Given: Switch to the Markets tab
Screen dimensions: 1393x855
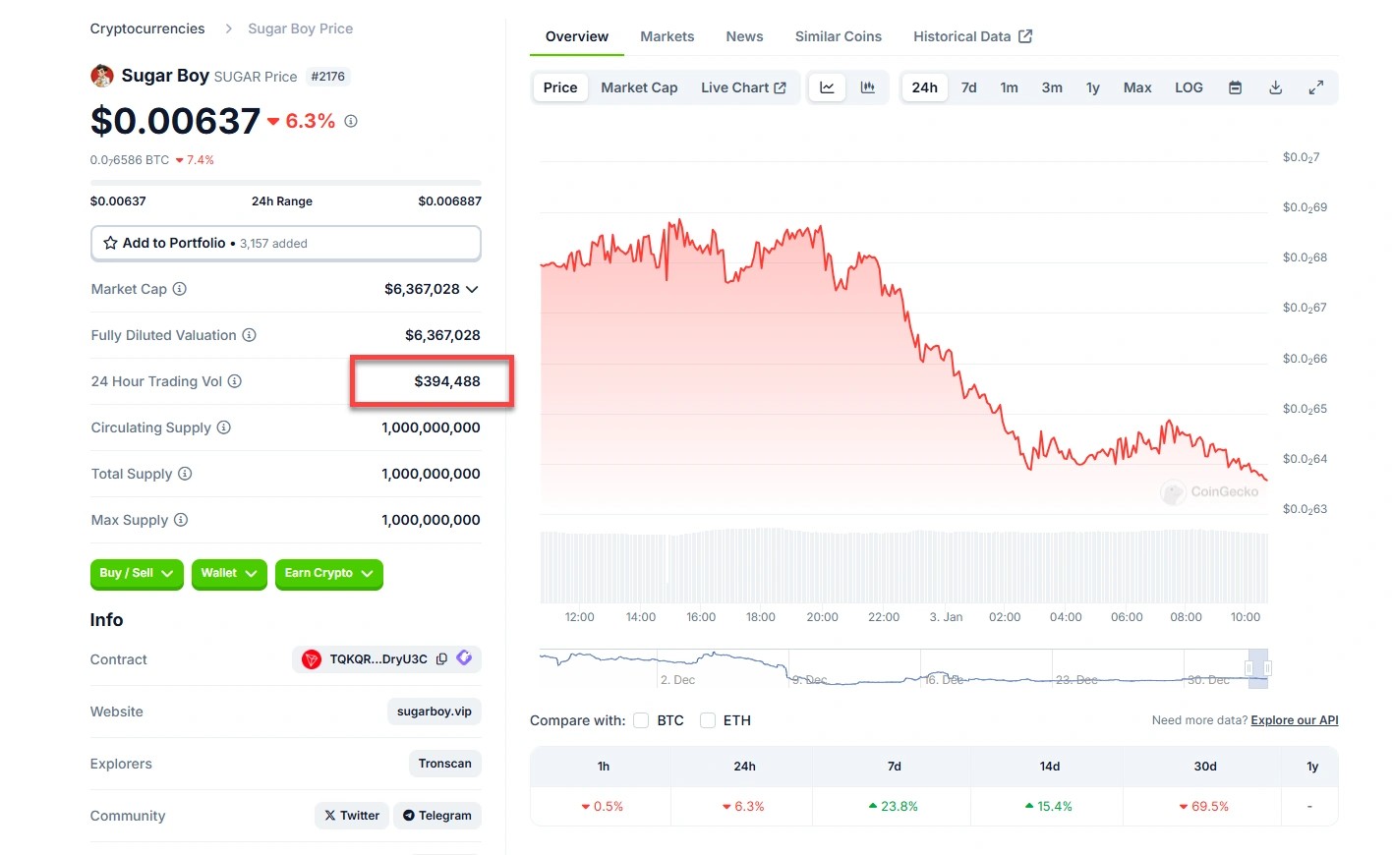Looking at the screenshot, I should pyautogui.click(x=667, y=36).
